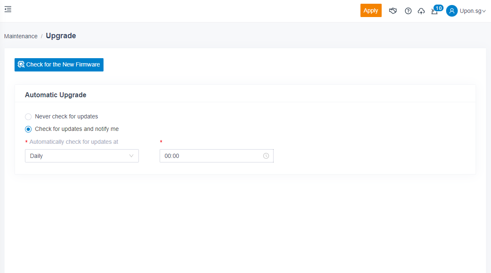Select 'Check for updates and notify me' radio
This screenshot has height=273, width=491.
point(28,129)
